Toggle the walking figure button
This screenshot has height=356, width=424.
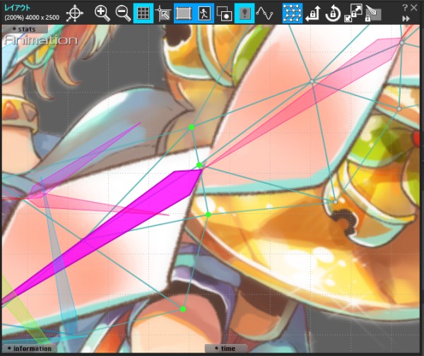204,13
